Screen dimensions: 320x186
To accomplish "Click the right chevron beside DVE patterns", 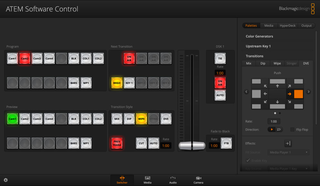I will point(308,92).
